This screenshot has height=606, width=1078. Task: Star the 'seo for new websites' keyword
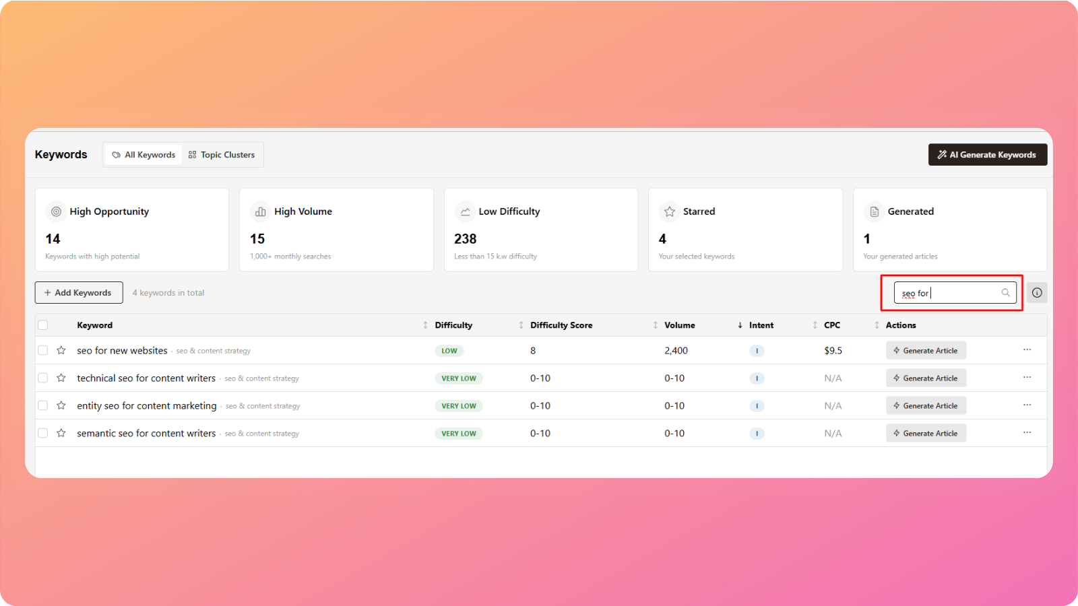(61, 350)
